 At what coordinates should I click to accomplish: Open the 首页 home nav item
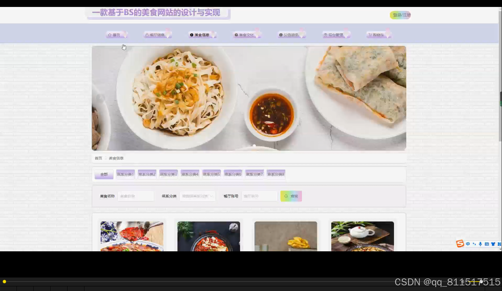pos(116,35)
